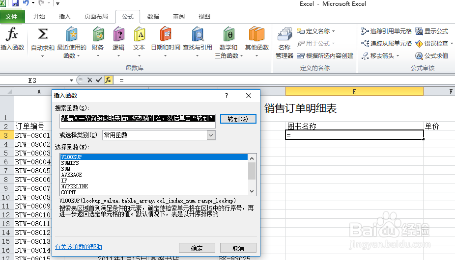Open the Financial functions book icon
The width and height of the screenshot is (455, 260).
pyautogui.click(x=98, y=34)
